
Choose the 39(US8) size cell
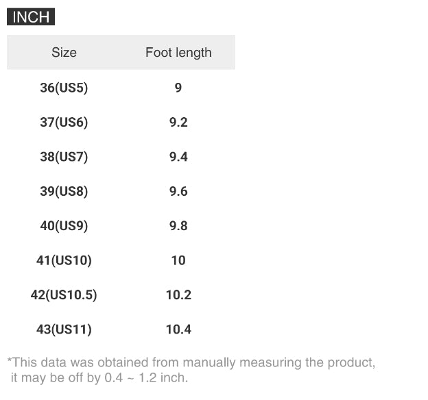[x=64, y=192]
